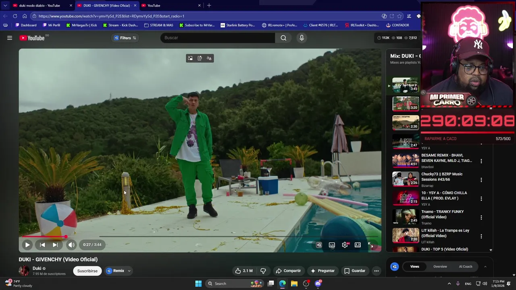This screenshot has width=516, height=290.
Task: Click the first overlay icon atop video
Action: (x=190, y=58)
